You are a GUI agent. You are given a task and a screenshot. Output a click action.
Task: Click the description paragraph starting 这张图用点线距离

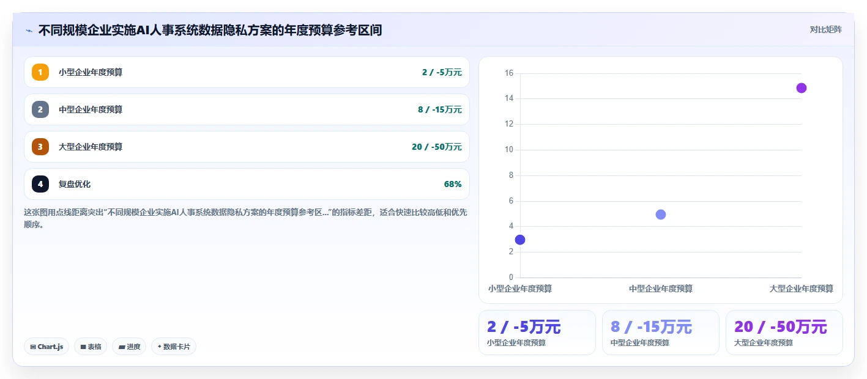(x=245, y=218)
